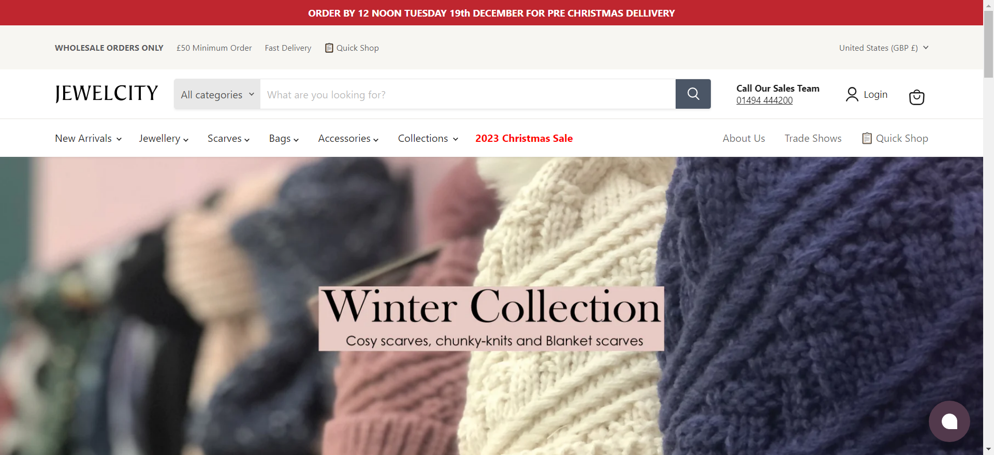
Task: Click the Winter Collection banner image
Action: tap(491, 306)
